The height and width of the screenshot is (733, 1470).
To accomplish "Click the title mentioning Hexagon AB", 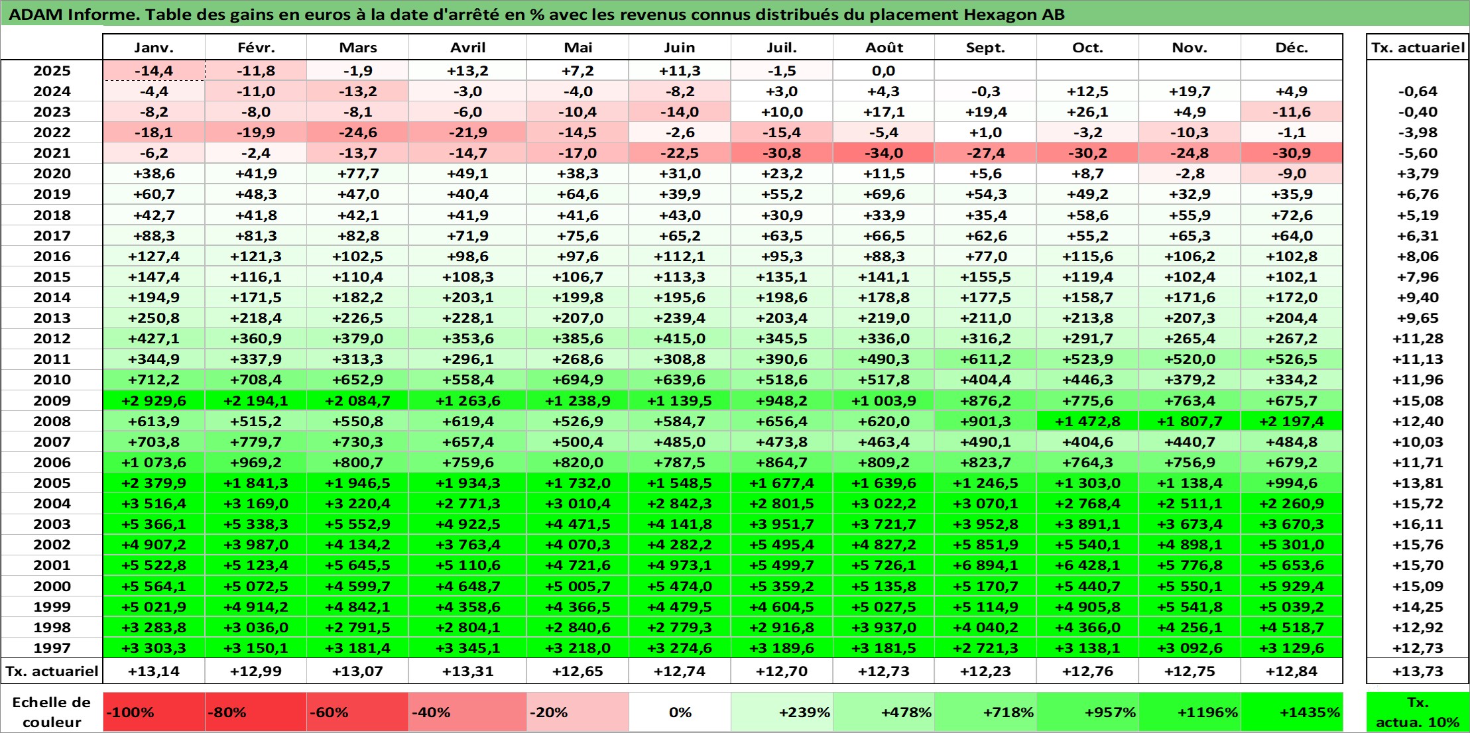I will click(x=536, y=15).
